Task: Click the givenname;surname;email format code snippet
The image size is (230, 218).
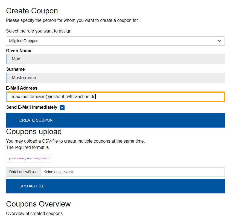Action: click(x=29, y=158)
